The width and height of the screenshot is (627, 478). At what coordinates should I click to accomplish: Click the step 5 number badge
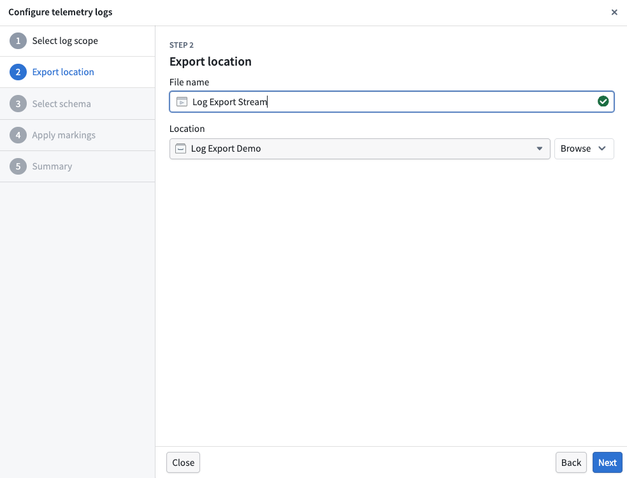click(x=18, y=166)
